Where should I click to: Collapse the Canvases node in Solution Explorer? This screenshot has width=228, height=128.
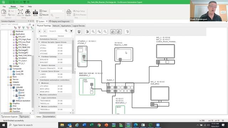point(8,85)
